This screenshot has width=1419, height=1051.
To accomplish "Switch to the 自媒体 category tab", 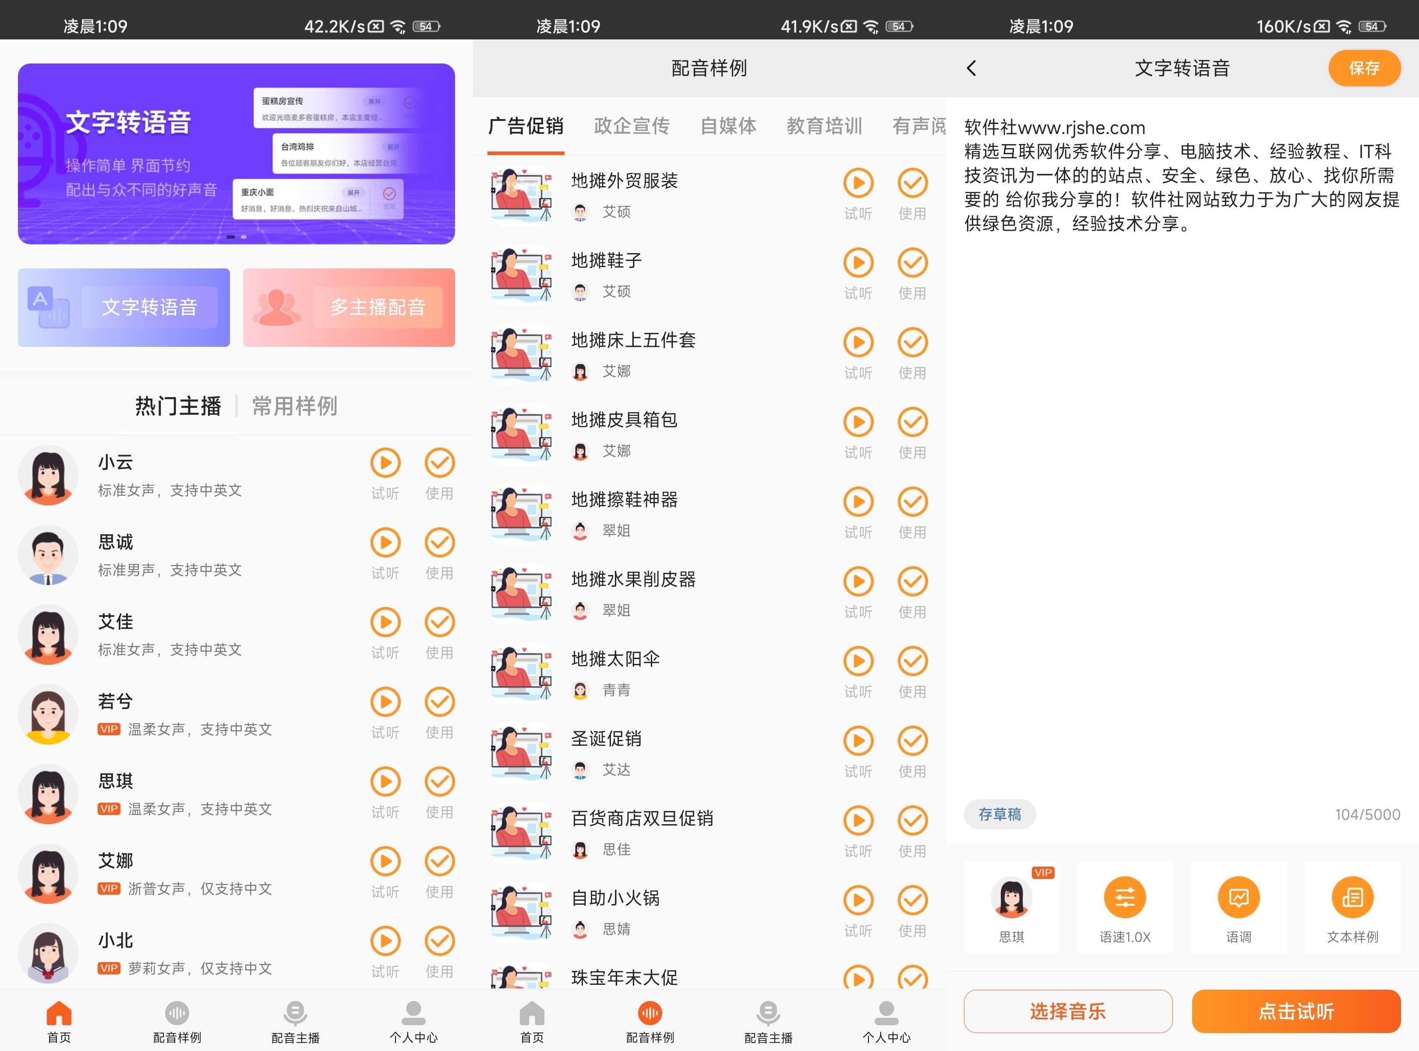I will point(729,127).
